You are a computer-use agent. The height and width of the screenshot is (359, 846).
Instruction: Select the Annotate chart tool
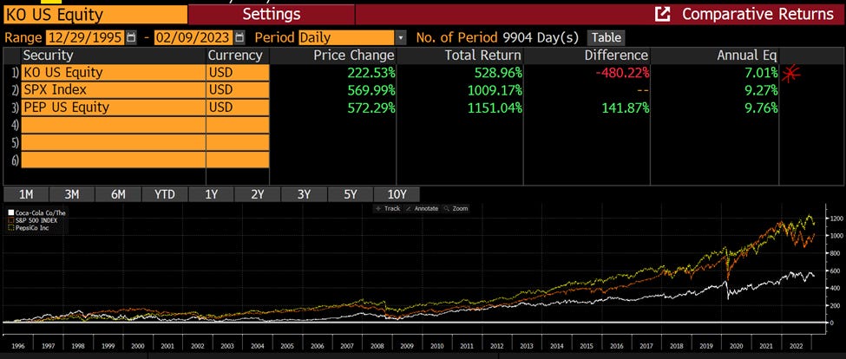[422, 208]
